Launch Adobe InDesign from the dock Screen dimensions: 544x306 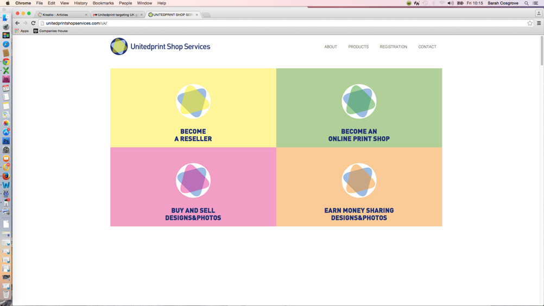coord(6,79)
